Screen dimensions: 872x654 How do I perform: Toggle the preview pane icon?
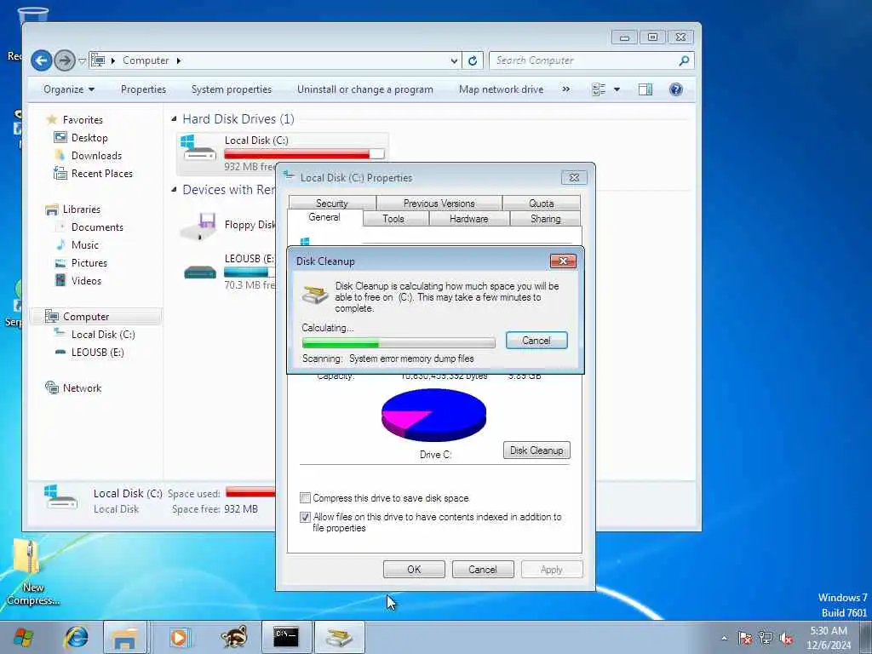click(645, 89)
